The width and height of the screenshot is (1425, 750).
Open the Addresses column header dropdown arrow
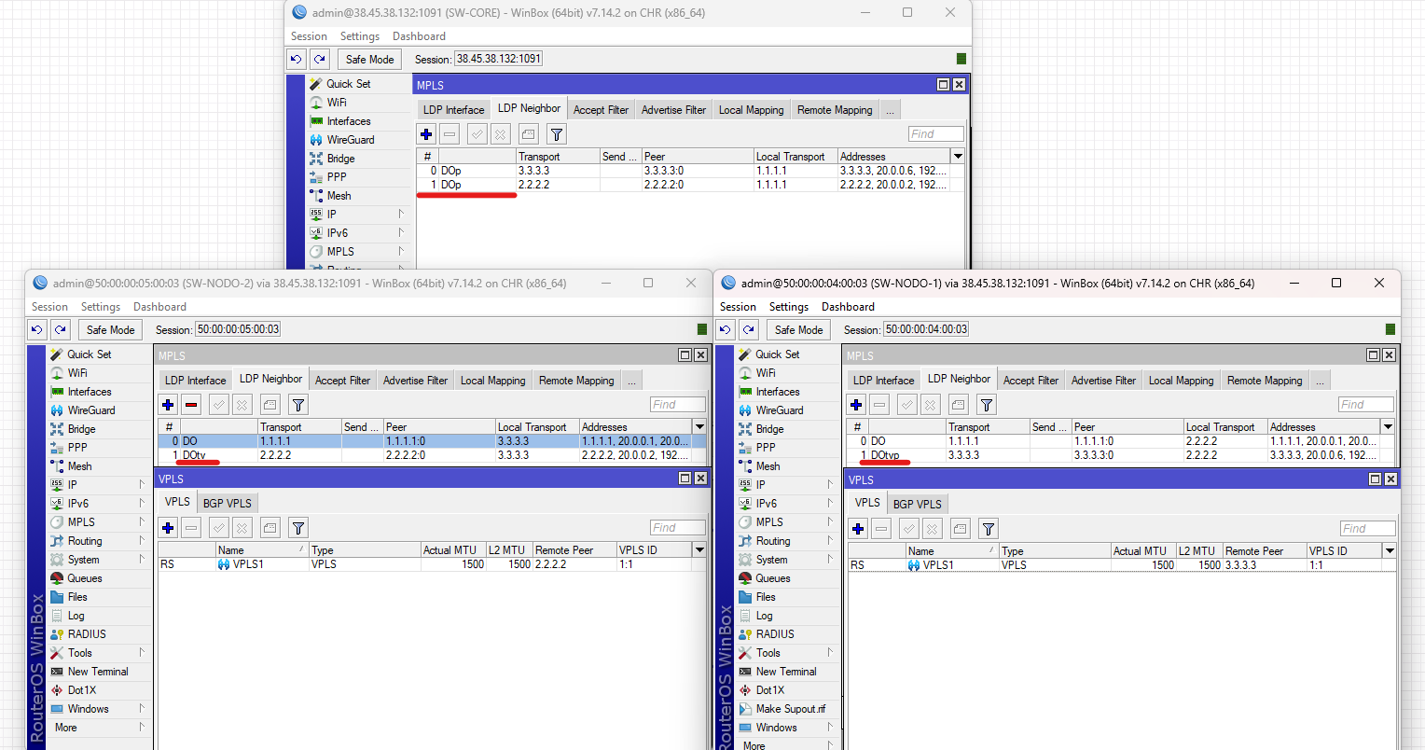click(957, 156)
